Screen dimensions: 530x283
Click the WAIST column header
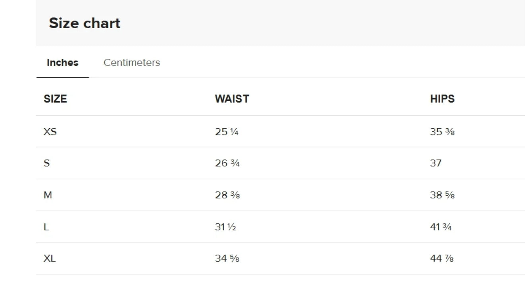(x=232, y=99)
